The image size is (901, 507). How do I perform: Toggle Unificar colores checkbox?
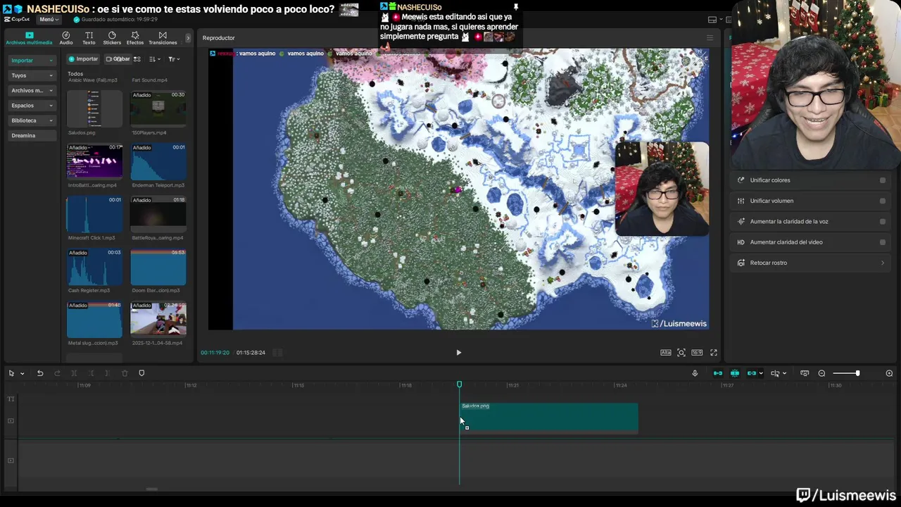tap(883, 180)
